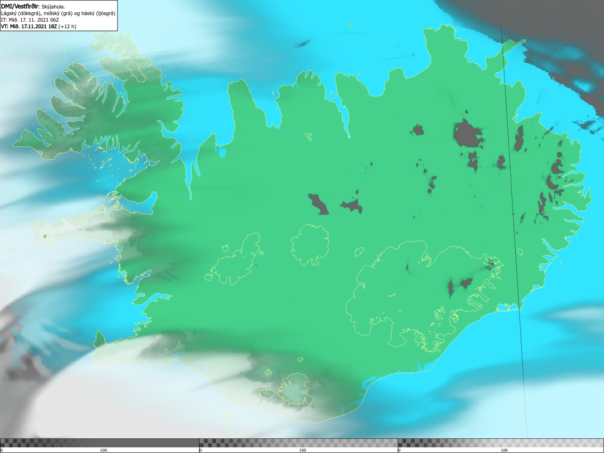Click the 'Lágský (dökkgrá), miðský (grá)' legend line
Viewport: 604px width, 453px height.
pos(58,13)
